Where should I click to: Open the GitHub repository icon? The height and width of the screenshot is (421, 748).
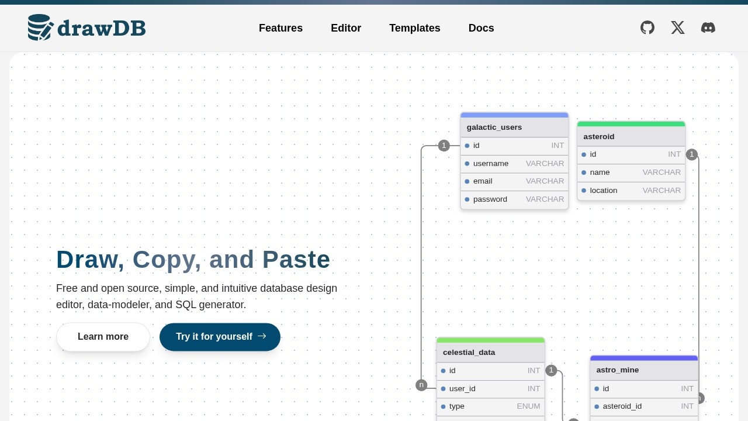[x=647, y=27]
